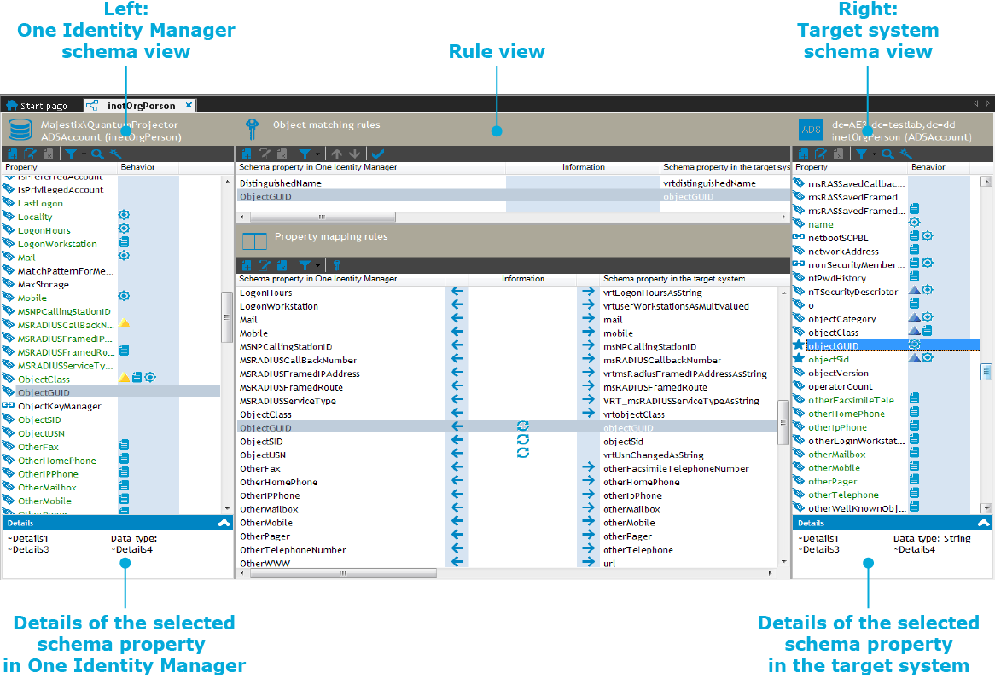Click the Information column header in the object matching rules
The height and width of the screenshot is (678, 995).
click(583, 167)
